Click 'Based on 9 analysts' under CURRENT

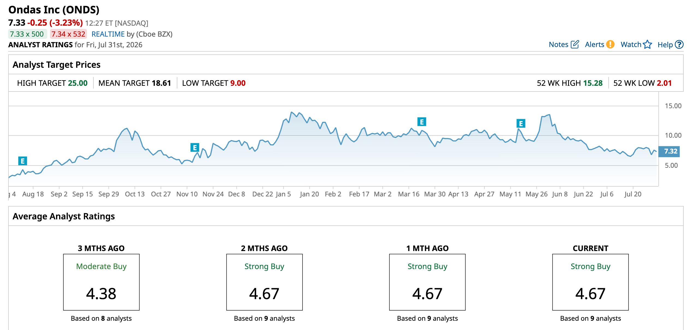click(x=591, y=319)
